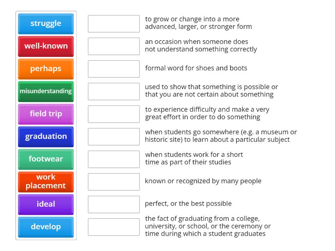Viewport: 335px width, 251px height.
Task: Select the box for museum visit definition
Action: click(x=113, y=137)
